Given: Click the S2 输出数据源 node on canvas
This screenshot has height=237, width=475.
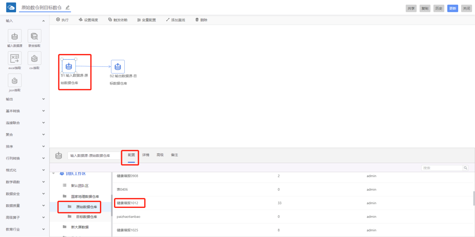Looking at the screenshot, I should (118, 67).
